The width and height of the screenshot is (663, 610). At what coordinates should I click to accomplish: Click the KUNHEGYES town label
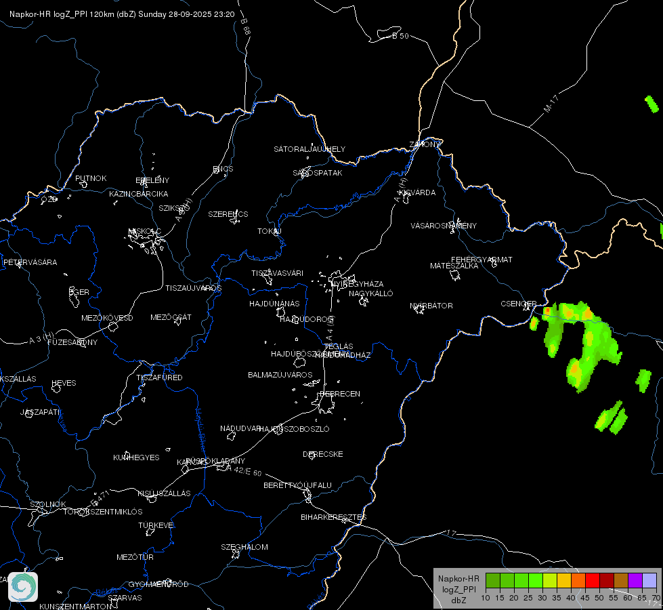click(x=136, y=457)
